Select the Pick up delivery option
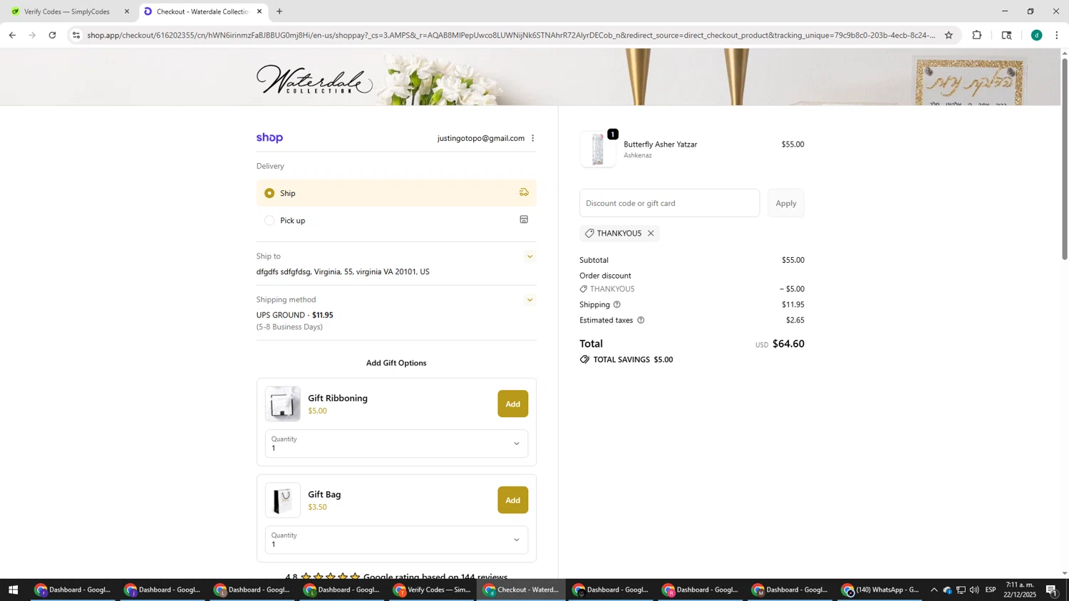Screen dimensions: 1069x601 (x=396, y=220)
